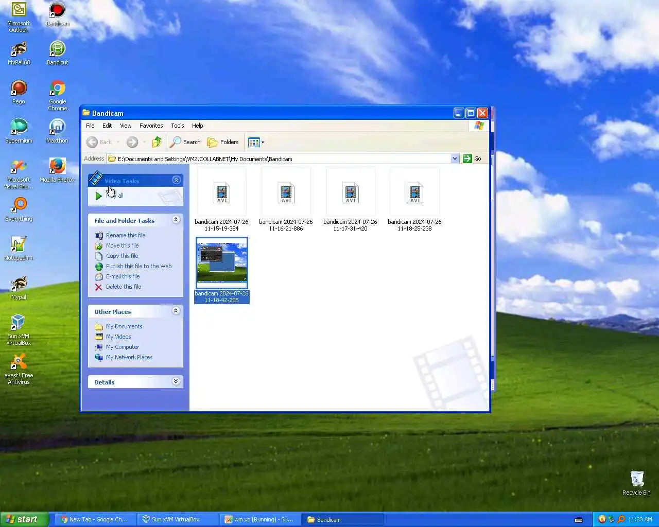Launch Mozilla Firefox desktop icon
Image resolution: width=659 pixels, height=527 pixels.
57,171
